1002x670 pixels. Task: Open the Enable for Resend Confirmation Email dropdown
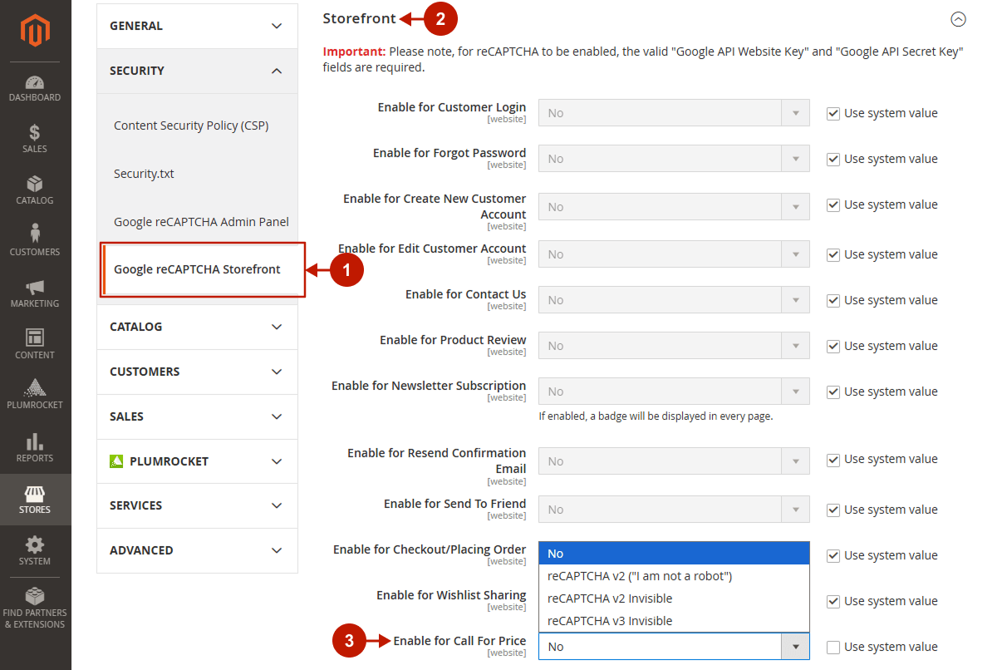click(x=674, y=461)
